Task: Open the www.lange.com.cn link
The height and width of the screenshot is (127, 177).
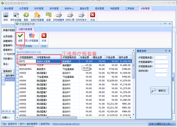Action: click(66, 124)
